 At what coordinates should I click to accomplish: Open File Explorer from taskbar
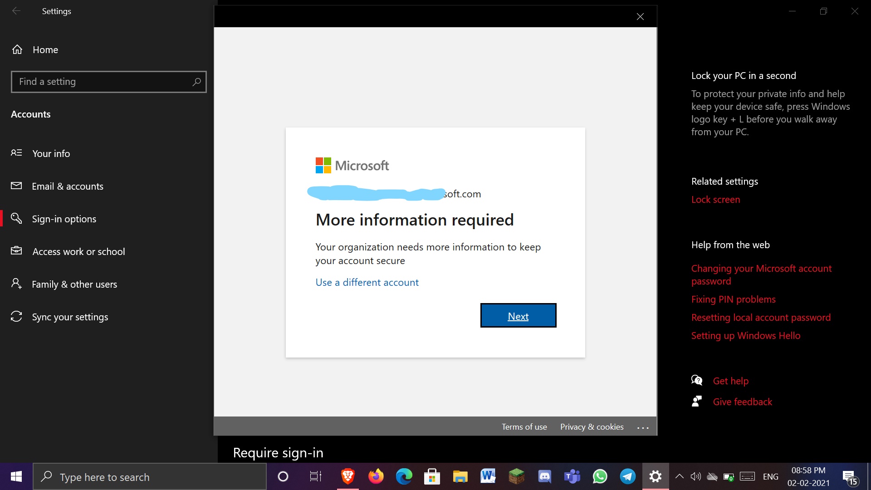(x=460, y=476)
